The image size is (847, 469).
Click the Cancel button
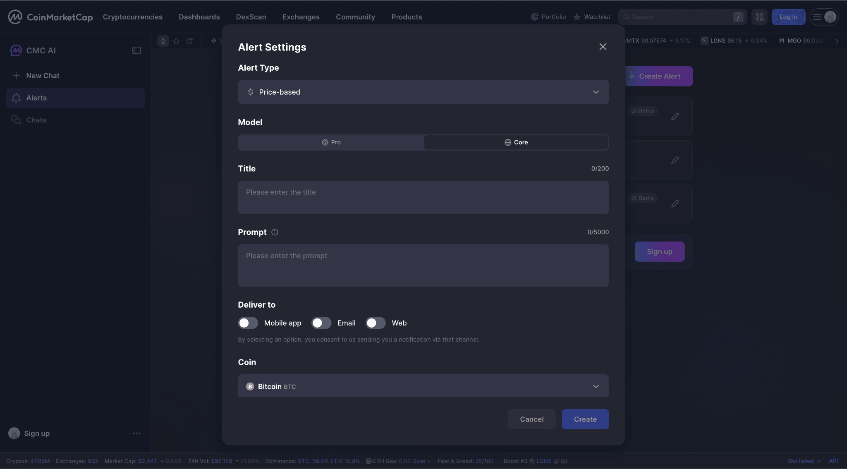pos(532,419)
